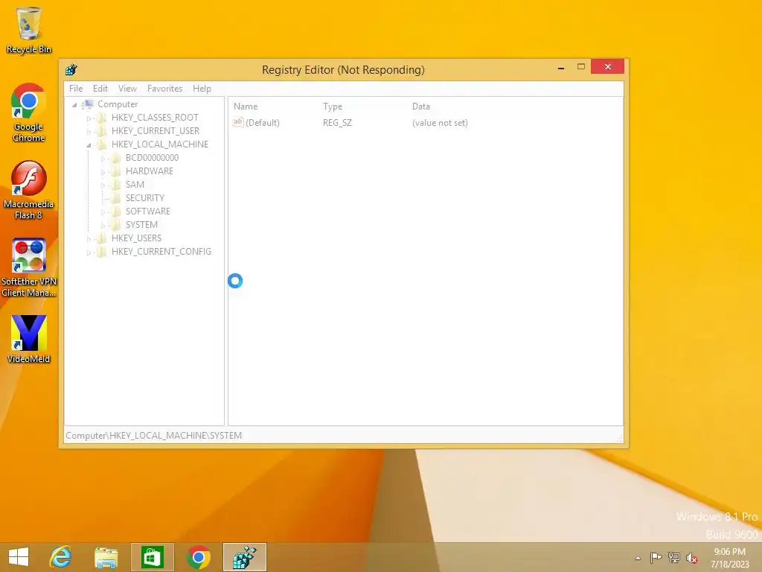Show hidden icons in system tray
Screen dimensions: 762x572
point(638,558)
